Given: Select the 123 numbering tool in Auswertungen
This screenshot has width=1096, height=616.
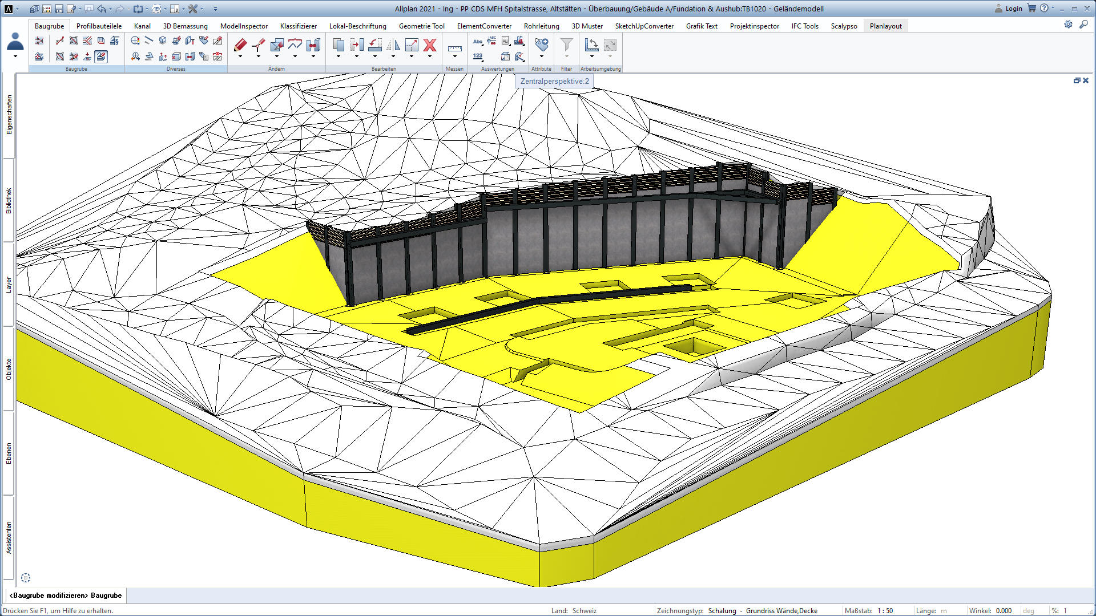Looking at the screenshot, I should (477, 56).
